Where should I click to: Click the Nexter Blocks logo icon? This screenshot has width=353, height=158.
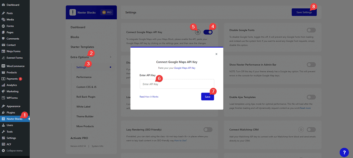(72, 12)
